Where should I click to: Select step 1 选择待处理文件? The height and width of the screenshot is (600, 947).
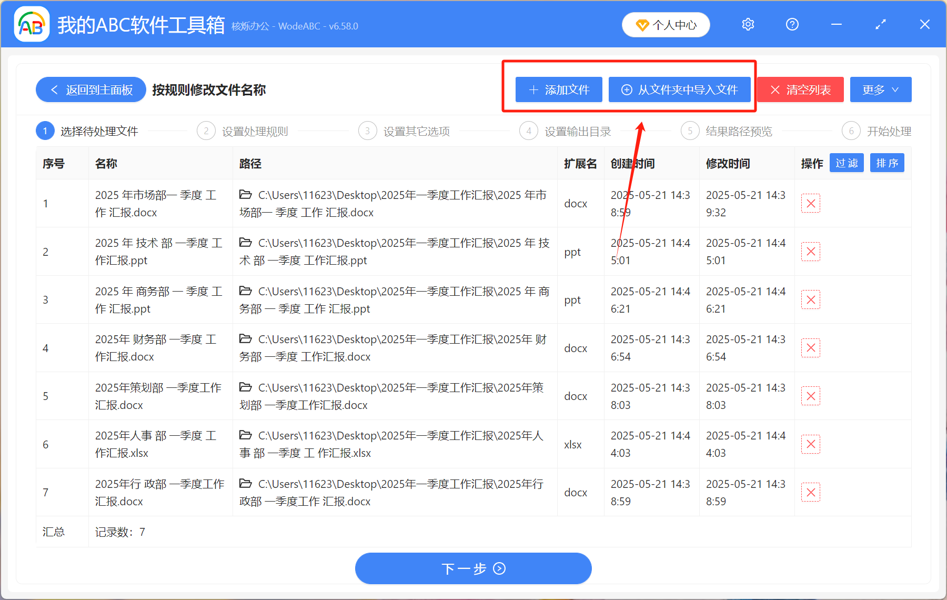[x=87, y=131]
